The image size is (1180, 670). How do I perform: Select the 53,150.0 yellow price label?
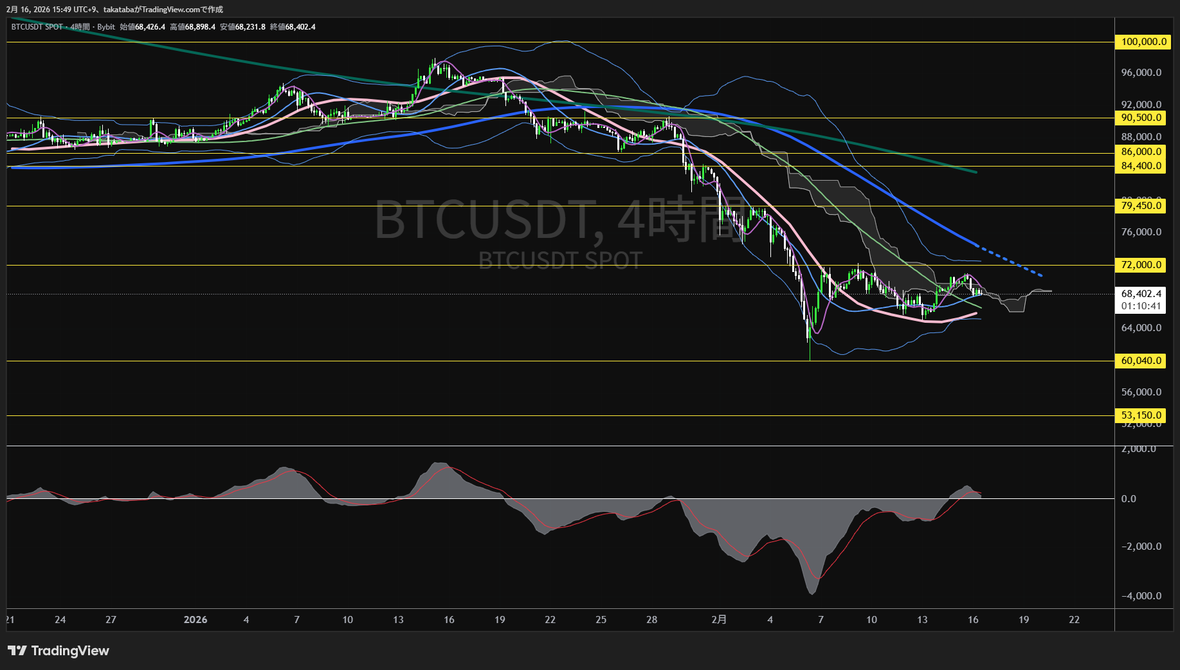[1139, 415]
